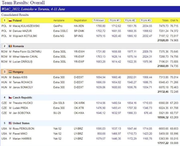
Task: Open the F/Unk #2 results button
Action: tap(130, 20)
